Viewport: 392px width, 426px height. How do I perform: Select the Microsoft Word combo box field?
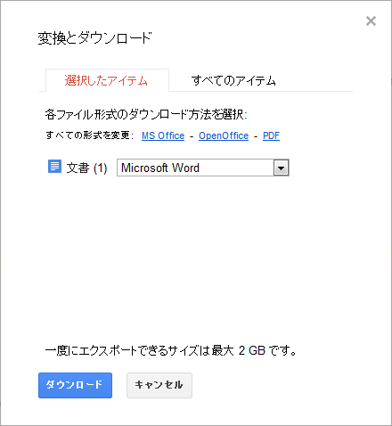pos(203,168)
